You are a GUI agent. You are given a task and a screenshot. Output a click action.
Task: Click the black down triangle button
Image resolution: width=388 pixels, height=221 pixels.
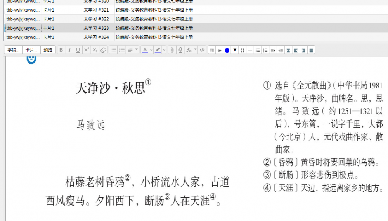235,50
